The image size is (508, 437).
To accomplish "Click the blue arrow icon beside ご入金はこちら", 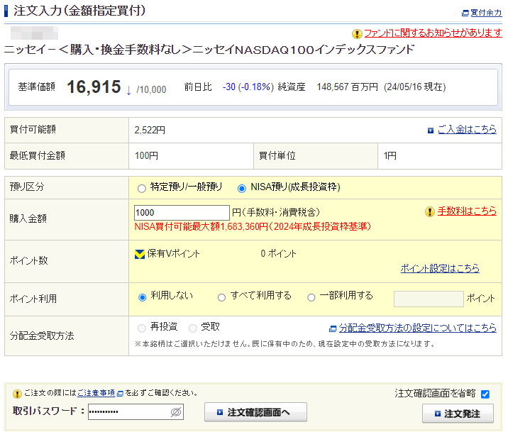I will (431, 131).
